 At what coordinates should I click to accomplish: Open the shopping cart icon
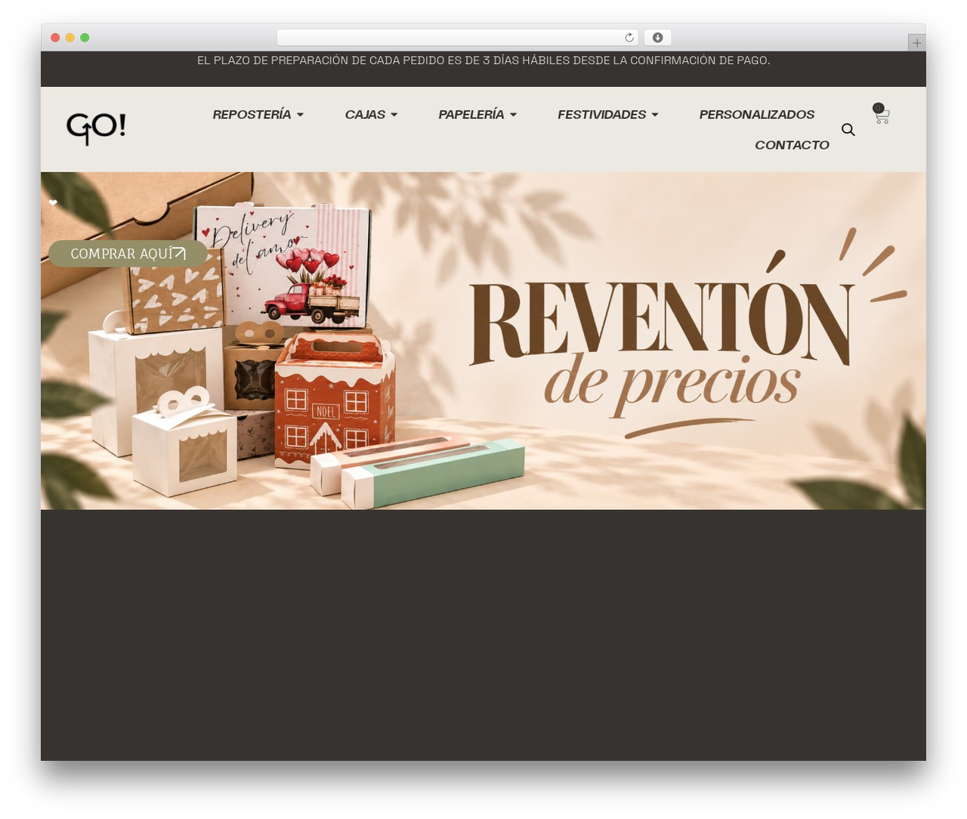tap(882, 114)
